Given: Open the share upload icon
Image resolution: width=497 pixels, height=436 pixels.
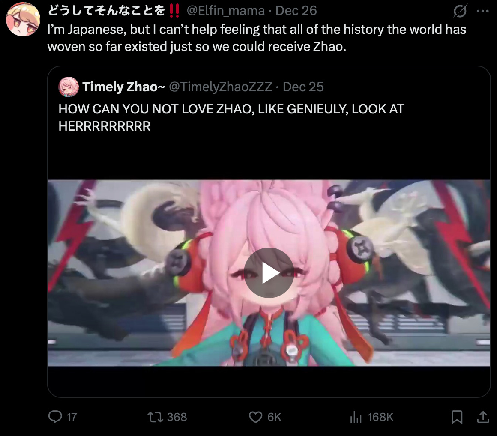Looking at the screenshot, I should click(483, 417).
